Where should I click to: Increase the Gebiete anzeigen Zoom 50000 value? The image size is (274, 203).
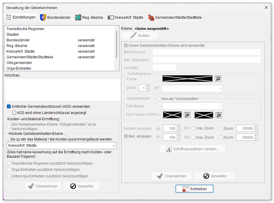point(256,127)
